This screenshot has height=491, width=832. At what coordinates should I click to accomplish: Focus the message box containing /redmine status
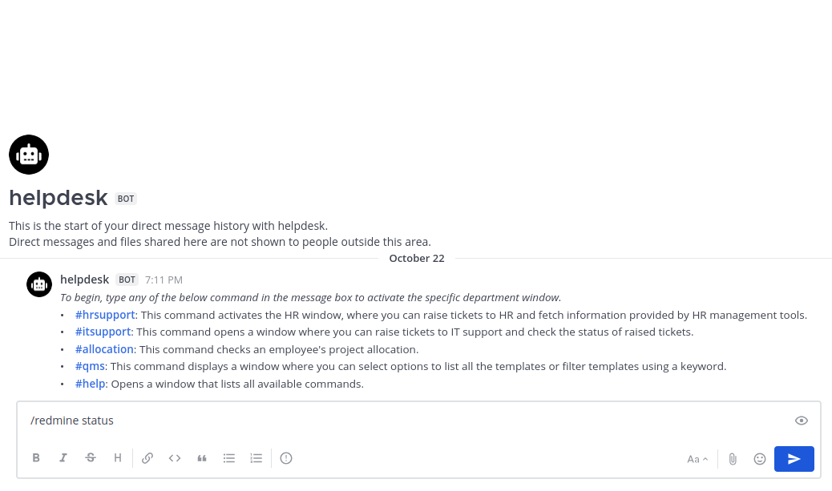401,421
